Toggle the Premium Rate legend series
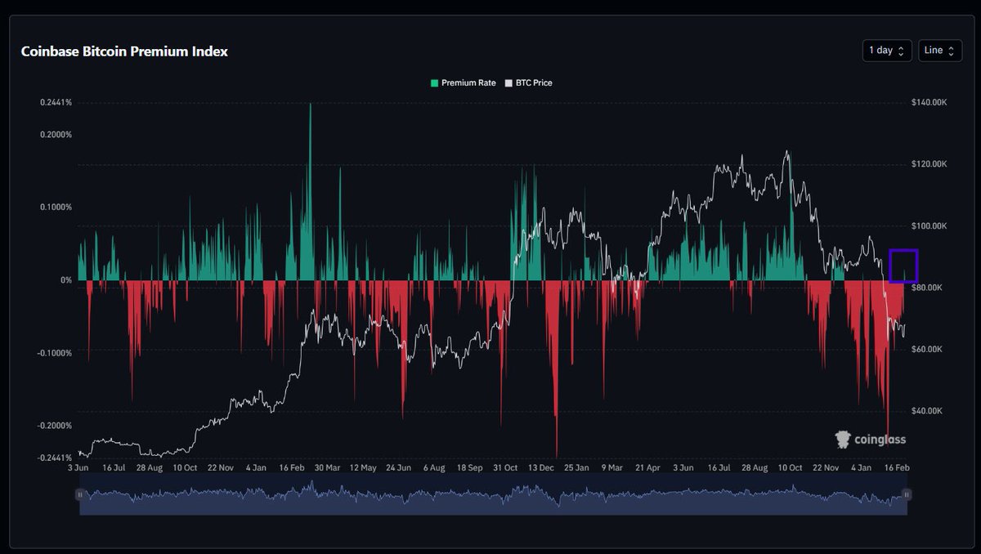Image resolution: width=981 pixels, height=554 pixels. (463, 83)
